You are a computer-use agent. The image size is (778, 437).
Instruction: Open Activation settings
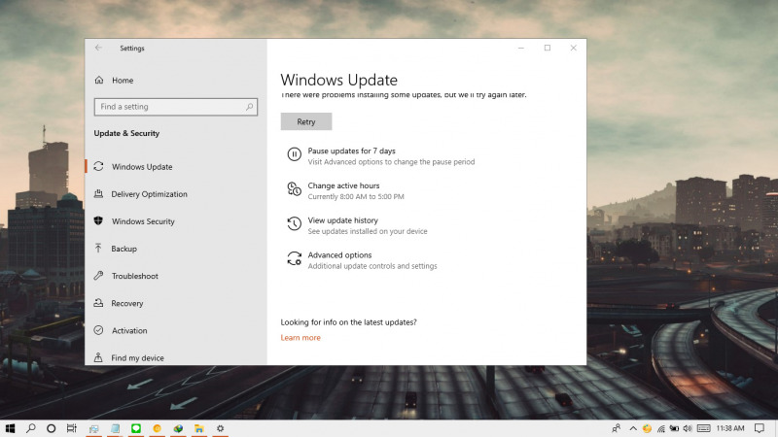(x=129, y=330)
